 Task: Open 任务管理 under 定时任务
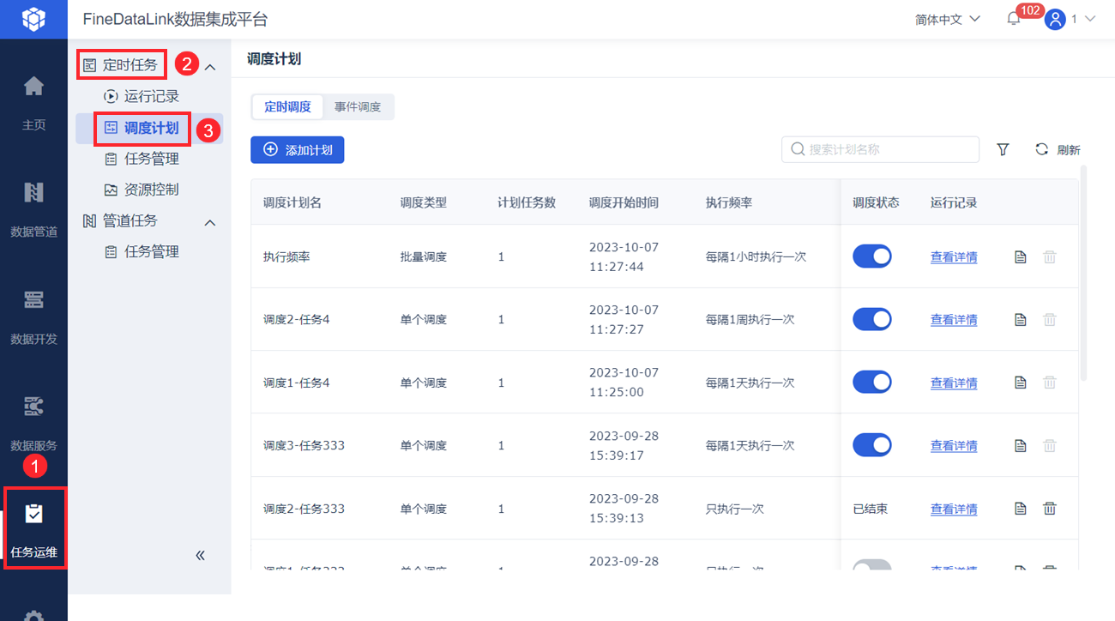click(142, 159)
